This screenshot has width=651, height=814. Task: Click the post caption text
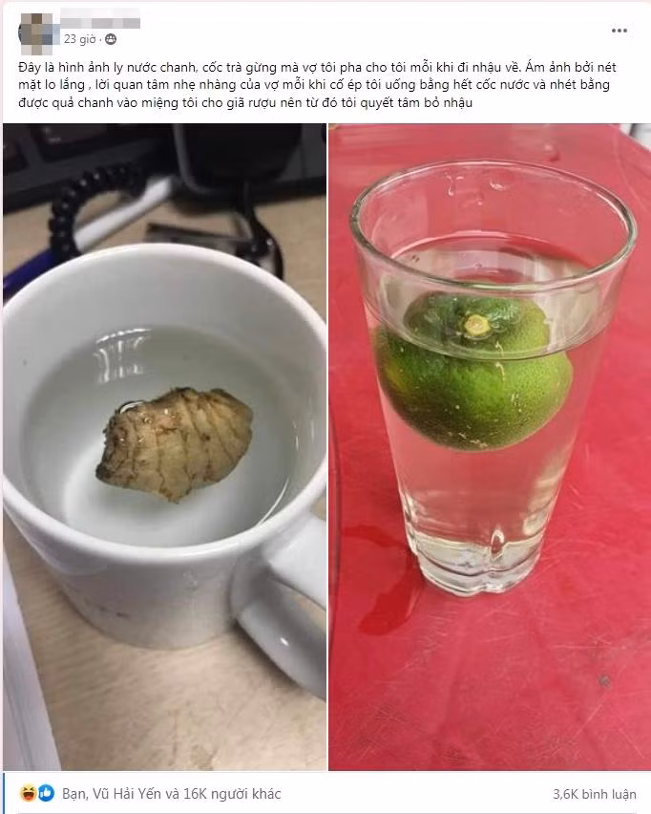317,85
